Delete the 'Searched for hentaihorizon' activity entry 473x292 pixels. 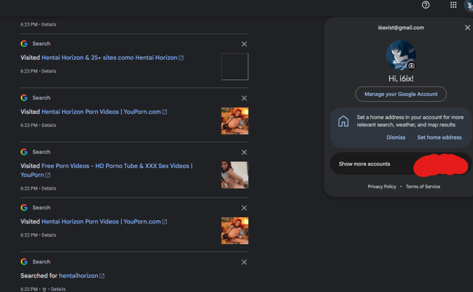[244, 262]
